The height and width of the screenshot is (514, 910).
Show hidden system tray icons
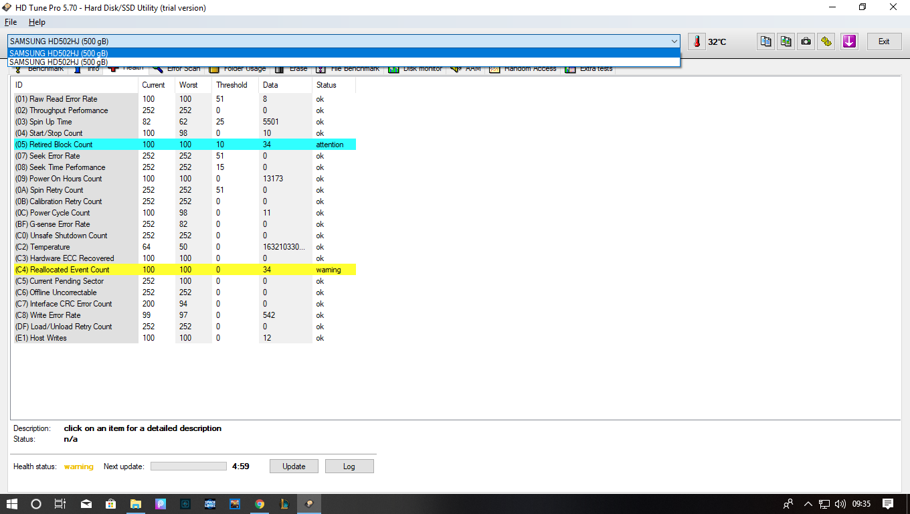coord(808,504)
